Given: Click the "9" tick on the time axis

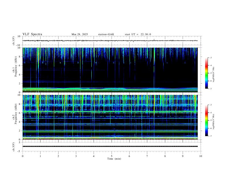Looking at the screenshot, I should (183, 156).
